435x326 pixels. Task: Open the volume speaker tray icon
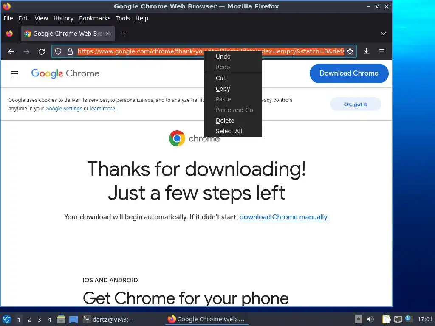click(x=370, y=319)
